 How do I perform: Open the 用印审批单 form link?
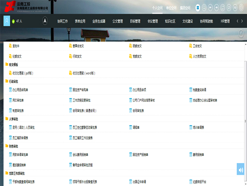18,100
